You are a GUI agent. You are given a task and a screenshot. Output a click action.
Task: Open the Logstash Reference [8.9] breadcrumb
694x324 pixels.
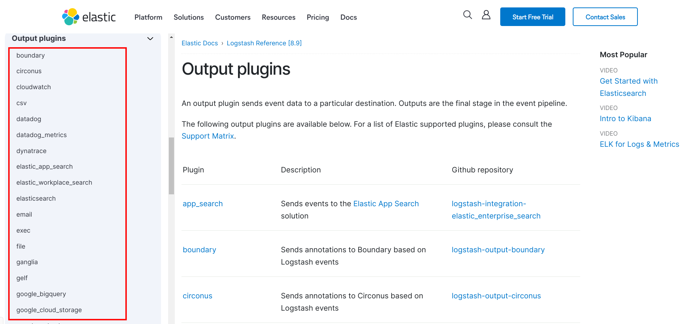pyautogui.click(x=264, y=43)
